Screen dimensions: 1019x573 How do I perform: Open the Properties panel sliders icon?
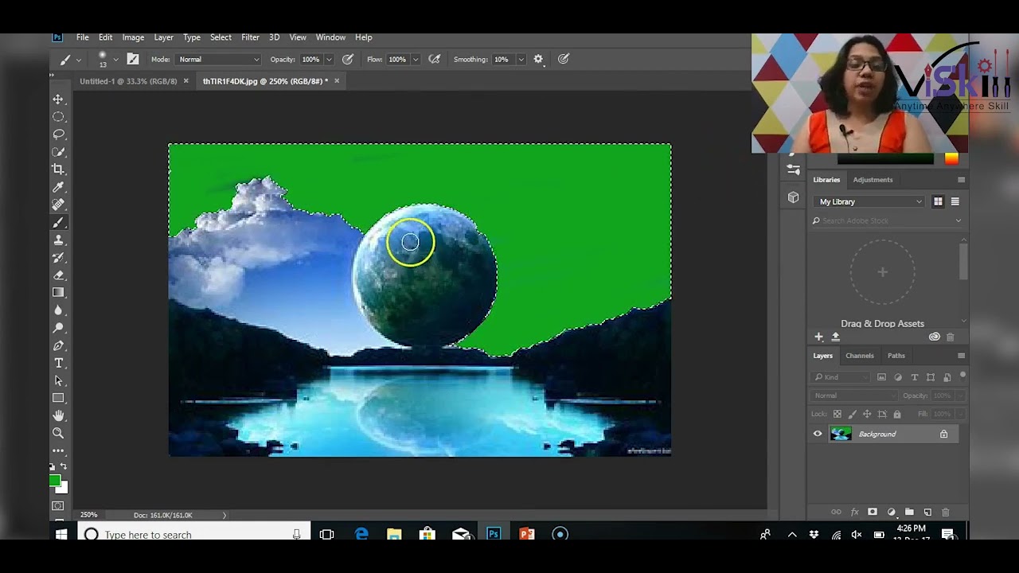pyautogui.click(x=793, y=170)
